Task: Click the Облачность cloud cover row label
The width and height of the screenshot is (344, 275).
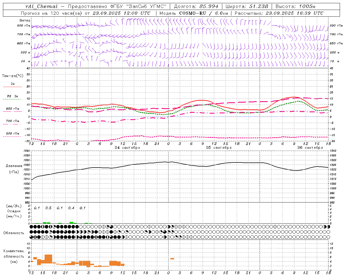Action: 14,233
